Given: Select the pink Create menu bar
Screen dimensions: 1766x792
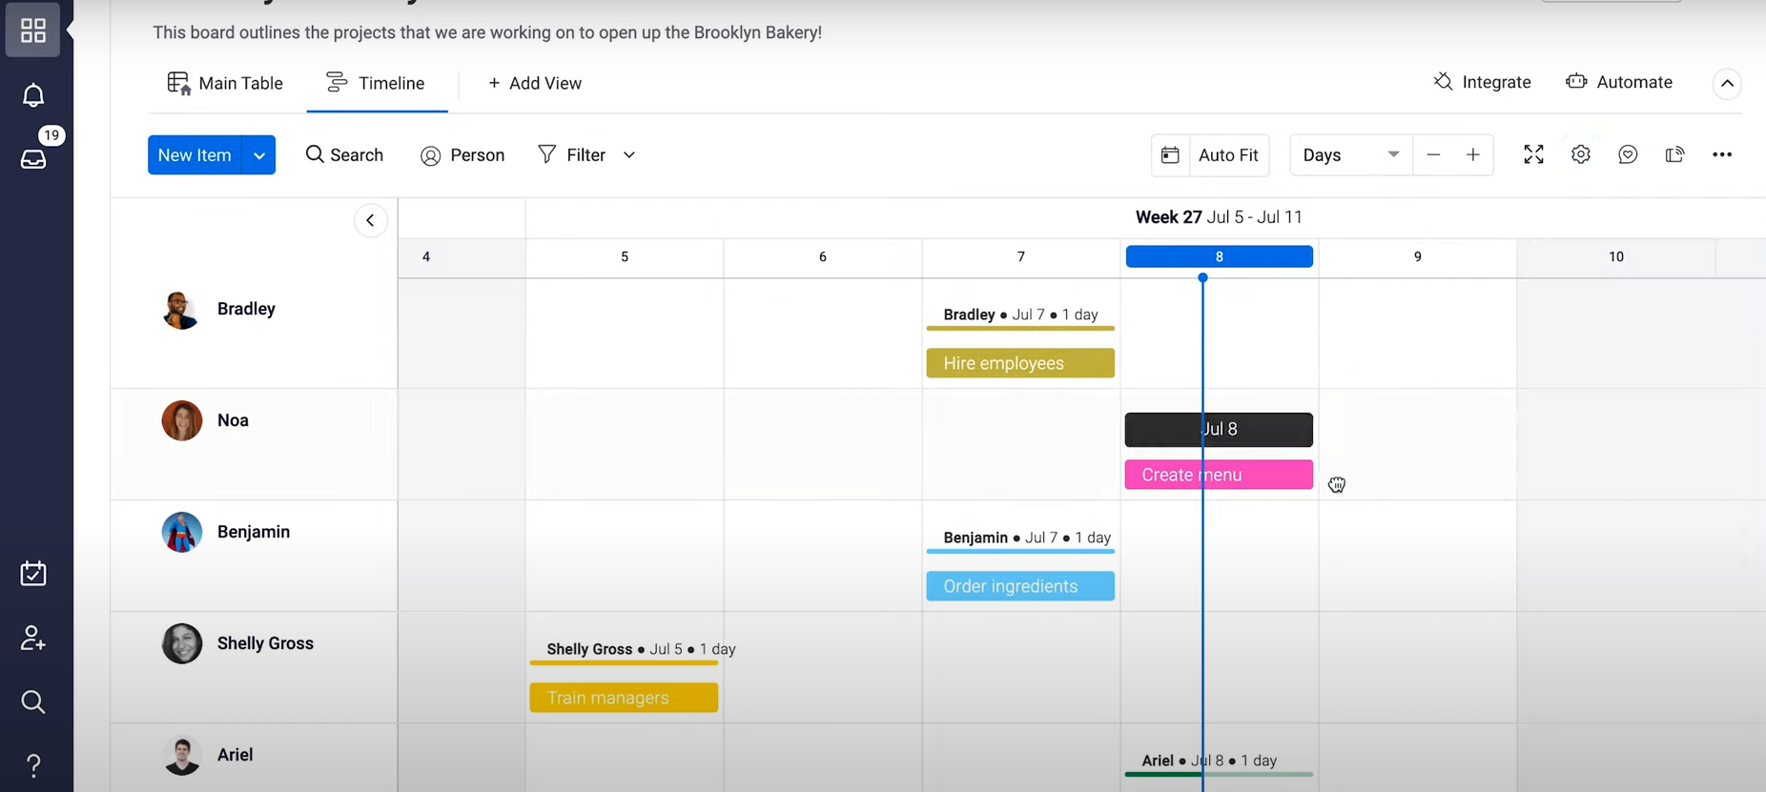Looking at the screenshot, I should click(1219, 475).
